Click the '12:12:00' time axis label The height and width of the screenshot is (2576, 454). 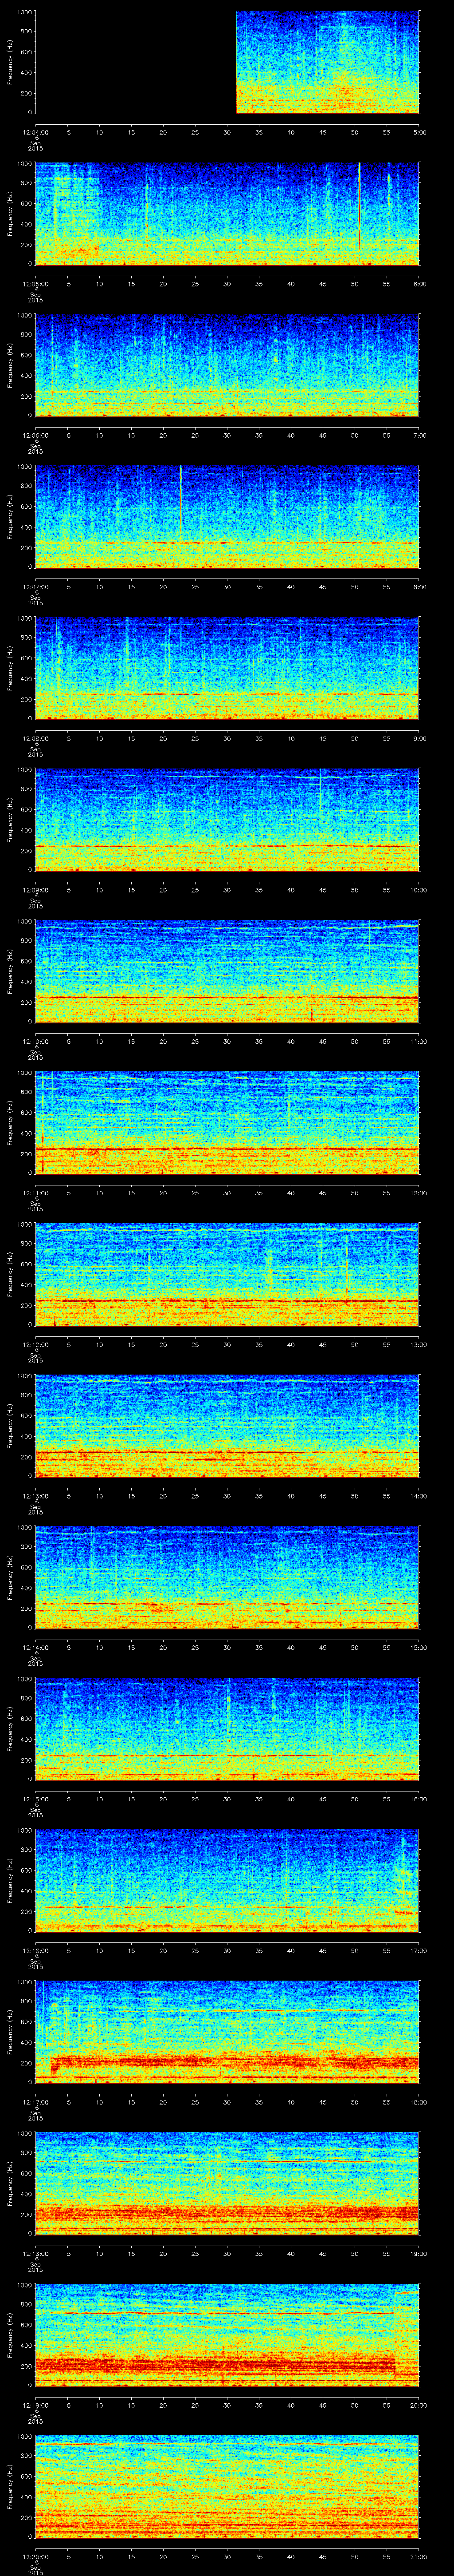[35, 1343]
